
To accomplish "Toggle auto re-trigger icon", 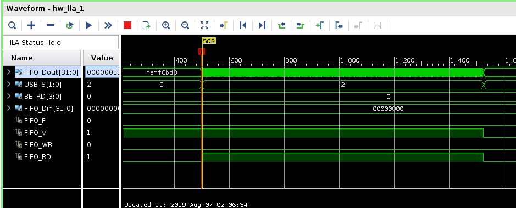I will [69, 25].
